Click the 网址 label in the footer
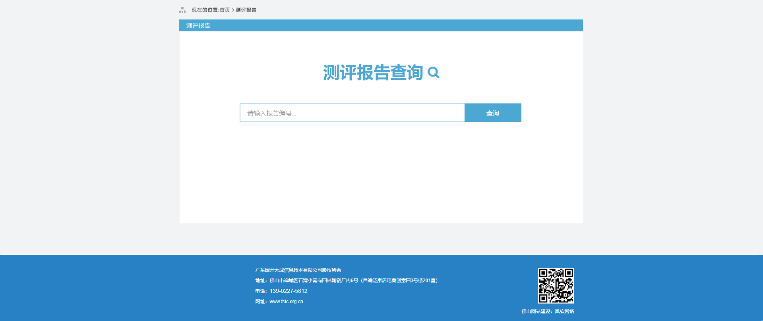This screenshot has height=321, width=763. pyautogui.click(x=261, y=302)
